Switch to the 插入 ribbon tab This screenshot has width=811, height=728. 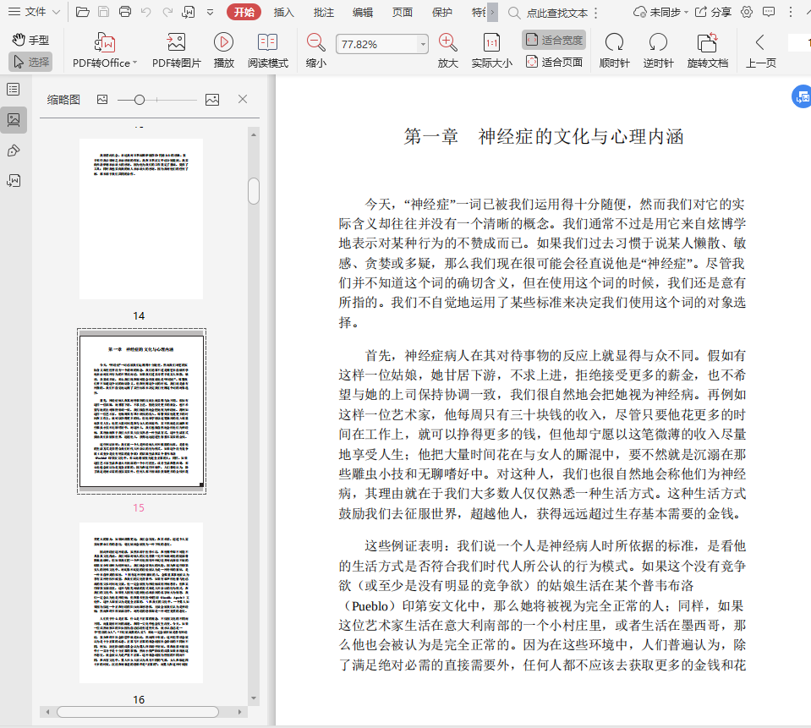pos(284,12)
